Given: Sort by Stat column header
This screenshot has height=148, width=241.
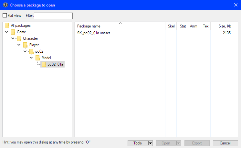Looking at the screenshot, I should [x=183, y=26].
